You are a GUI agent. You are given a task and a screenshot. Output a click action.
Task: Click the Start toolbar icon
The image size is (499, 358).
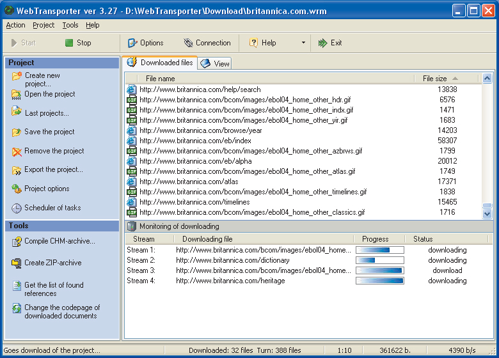(13, 43)
